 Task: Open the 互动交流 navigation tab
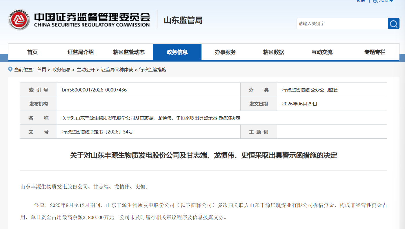(322, 52)
